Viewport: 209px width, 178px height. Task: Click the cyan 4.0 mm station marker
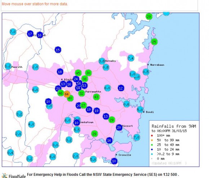pos(31,124)
